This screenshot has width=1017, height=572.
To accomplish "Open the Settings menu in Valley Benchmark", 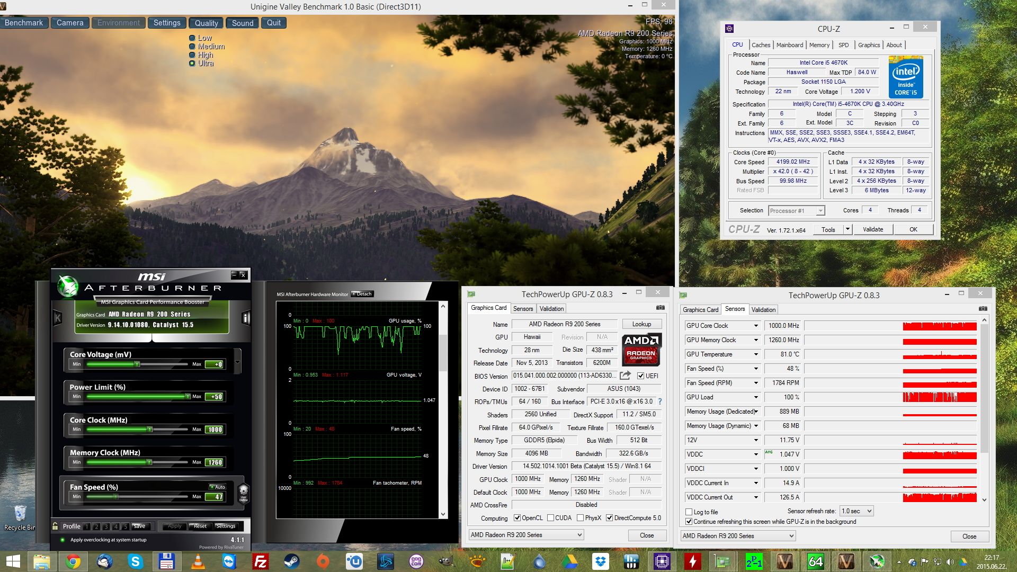I will [167, 23].
